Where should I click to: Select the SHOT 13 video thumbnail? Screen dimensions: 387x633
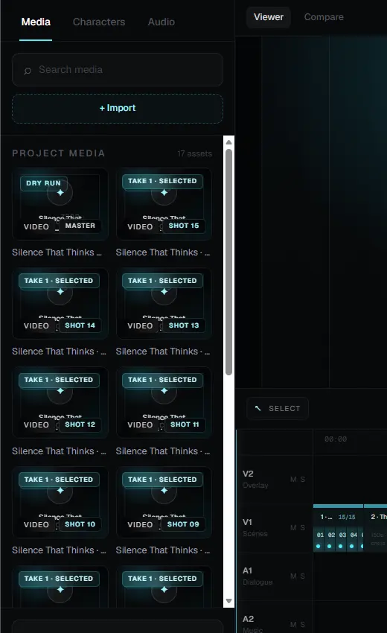coord(164,304)
